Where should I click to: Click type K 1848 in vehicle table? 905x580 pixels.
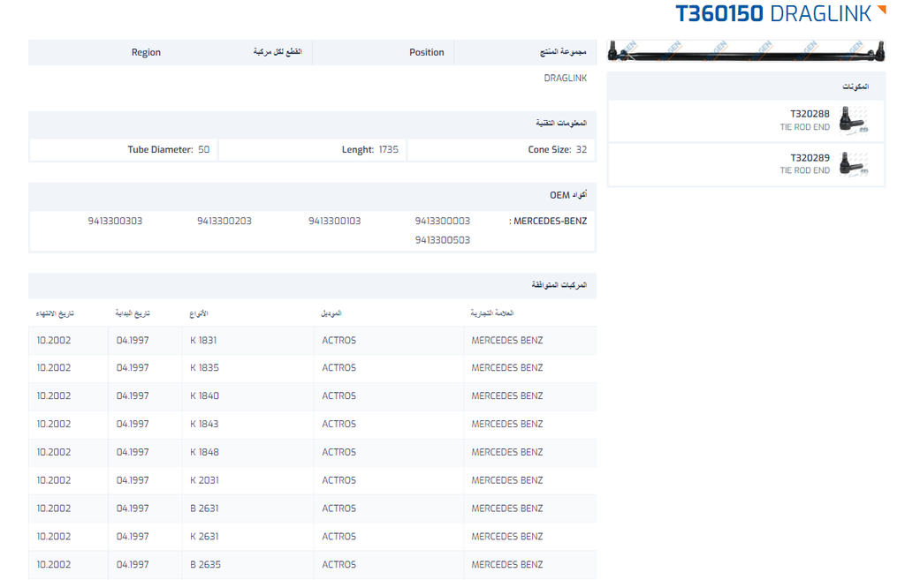(x=204, y=453)
